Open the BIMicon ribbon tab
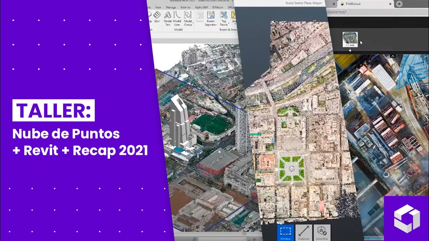 pos(218,7)
